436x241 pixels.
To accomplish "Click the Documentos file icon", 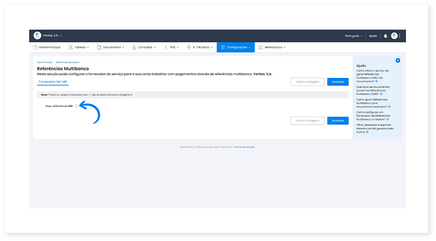I will click(99, 47).
